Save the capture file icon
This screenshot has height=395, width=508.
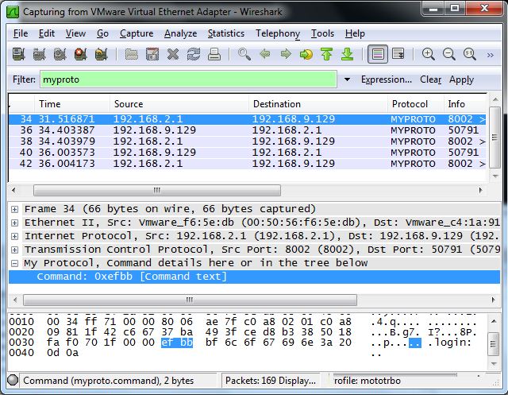[152, 54]
